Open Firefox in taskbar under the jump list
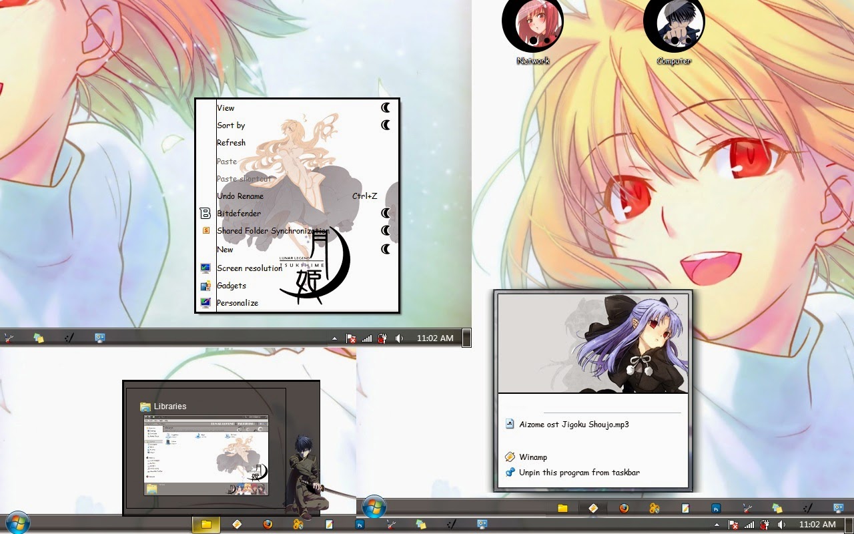The width and height of the screenshot is (854, 534). (624, 508)
